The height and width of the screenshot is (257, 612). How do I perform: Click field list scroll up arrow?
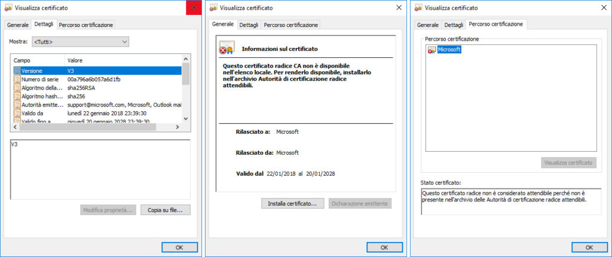[x=186, y=59]
